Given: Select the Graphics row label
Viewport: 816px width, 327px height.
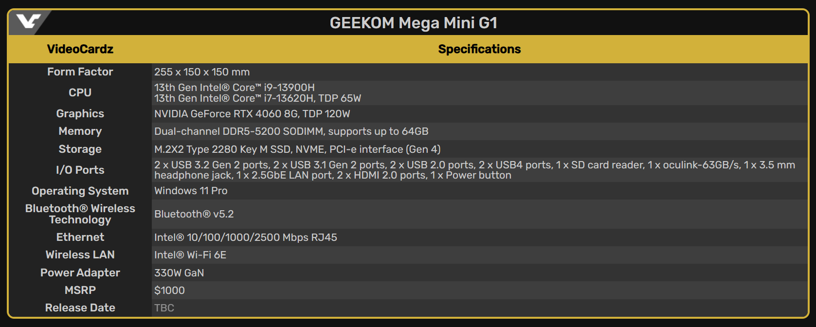Looking at the screenshot, I should (80, 113).
